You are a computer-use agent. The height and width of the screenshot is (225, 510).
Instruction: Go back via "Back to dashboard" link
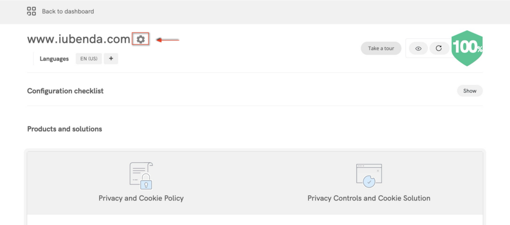pos(68,11)
